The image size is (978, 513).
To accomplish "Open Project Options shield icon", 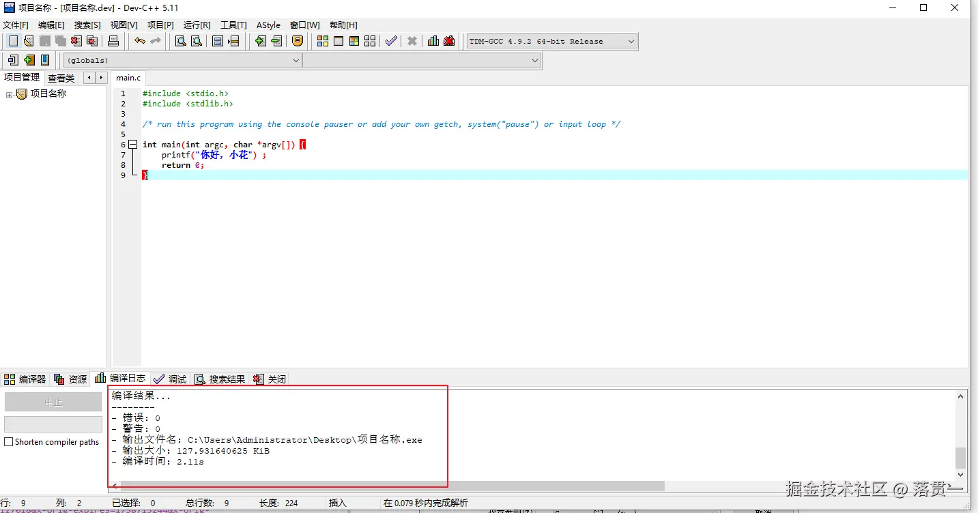I will pos(298,41).
